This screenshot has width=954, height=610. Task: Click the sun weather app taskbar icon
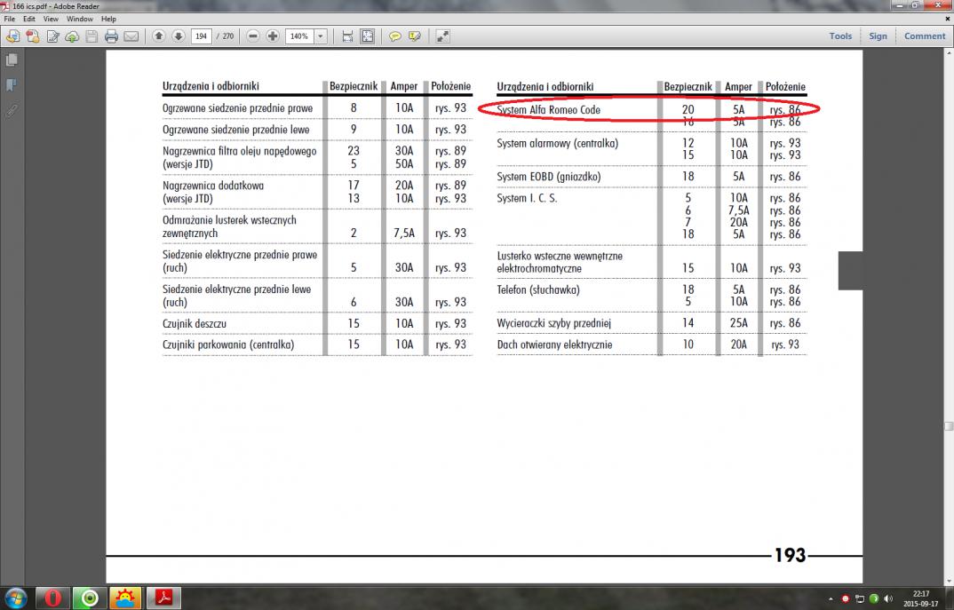click(126, 598)
